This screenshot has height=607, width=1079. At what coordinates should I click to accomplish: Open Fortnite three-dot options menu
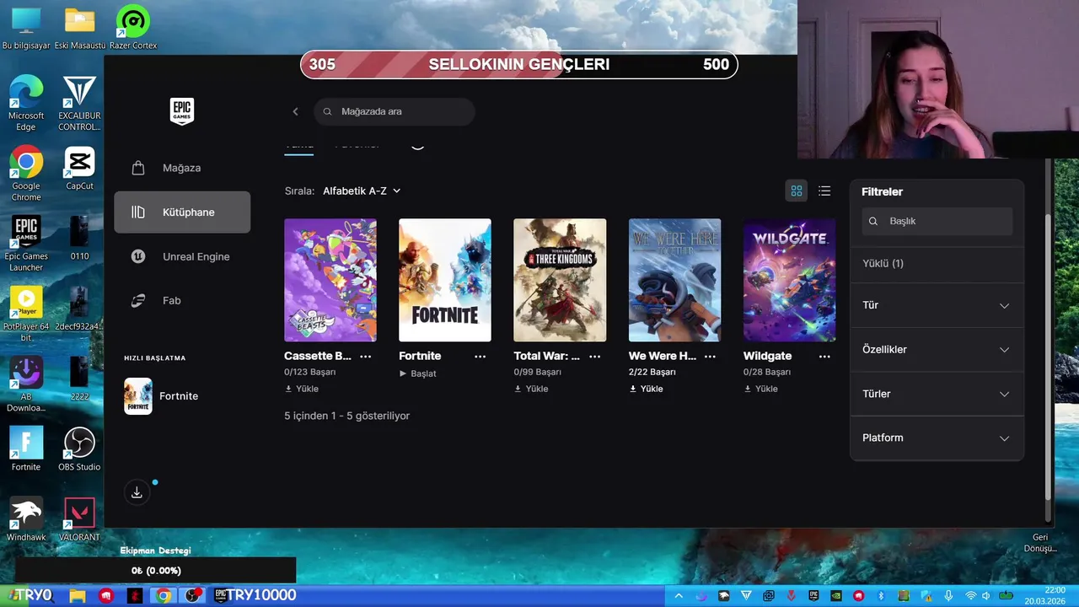[x=480, y=357]
